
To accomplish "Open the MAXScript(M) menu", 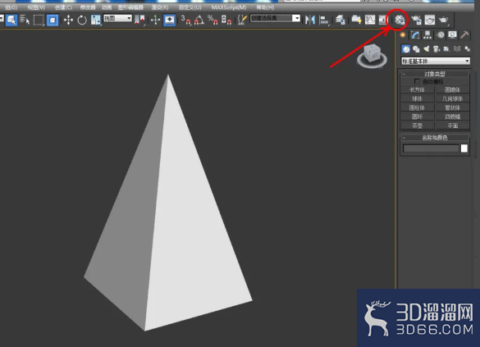I will pos(229,7).
